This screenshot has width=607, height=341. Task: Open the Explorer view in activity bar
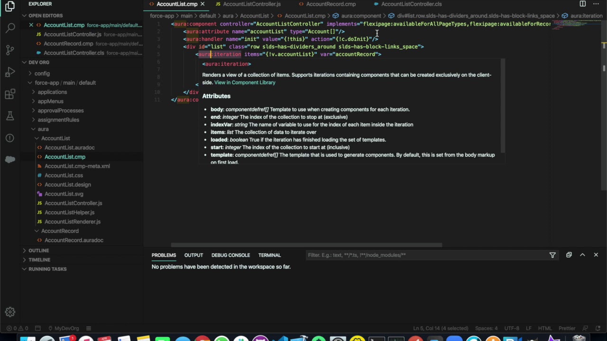(x=10, y=6)
